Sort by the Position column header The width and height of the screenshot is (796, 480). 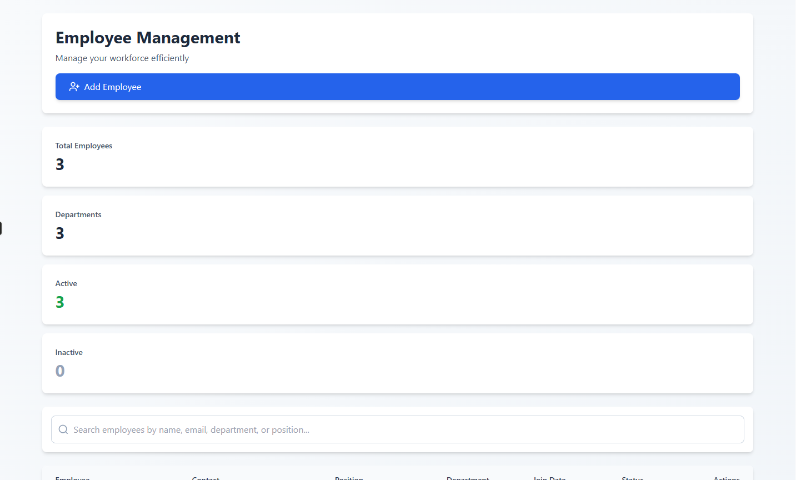[349, 477]
